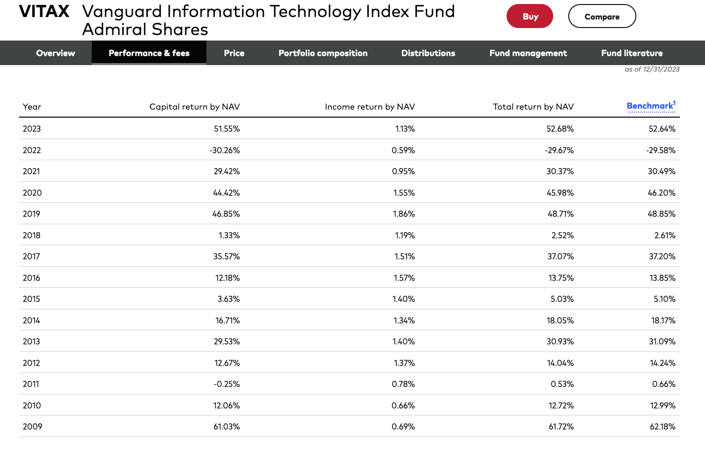Click the 2023 year row label
The image size is (705, 449).
32,129
